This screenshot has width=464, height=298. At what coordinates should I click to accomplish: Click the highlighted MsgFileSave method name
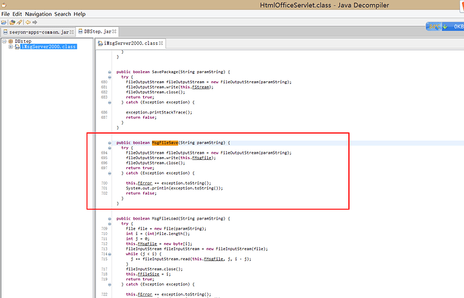tap(165, 143)
